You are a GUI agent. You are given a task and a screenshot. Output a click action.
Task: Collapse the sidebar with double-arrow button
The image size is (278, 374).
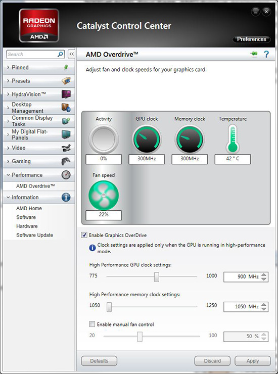pyautogui.click(x=71, y=54)
